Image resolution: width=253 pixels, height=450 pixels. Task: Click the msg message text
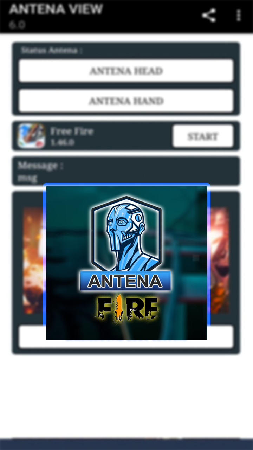[27, 178]
